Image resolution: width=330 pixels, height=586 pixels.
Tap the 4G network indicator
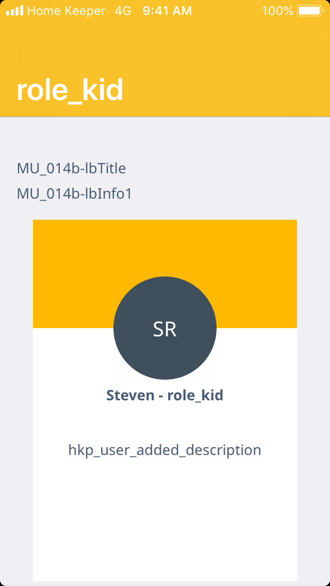point(123,10)
